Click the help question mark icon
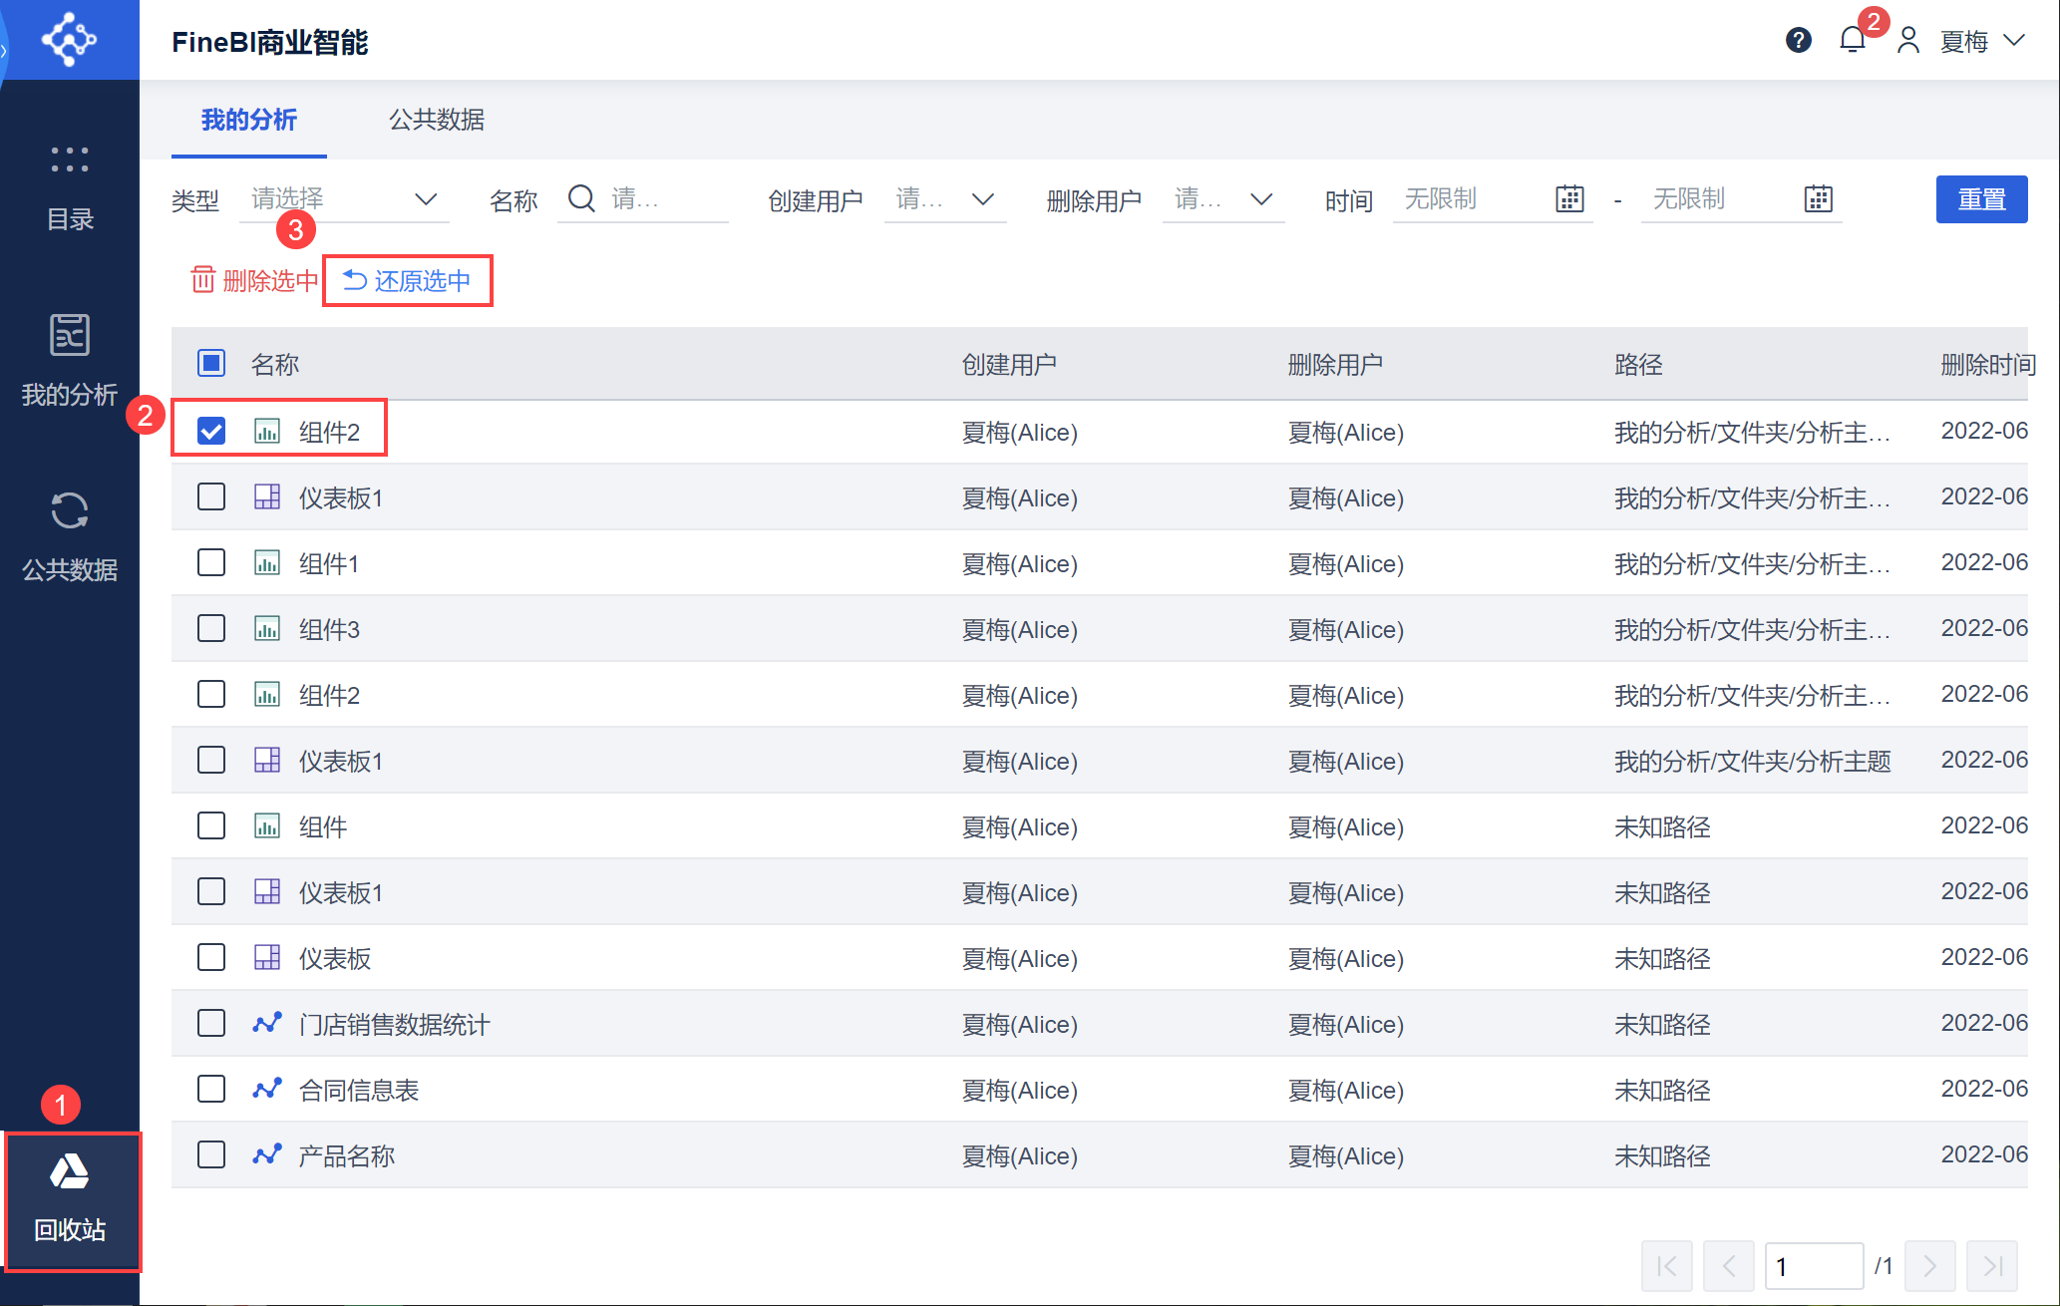 (x=1798, y=40)
